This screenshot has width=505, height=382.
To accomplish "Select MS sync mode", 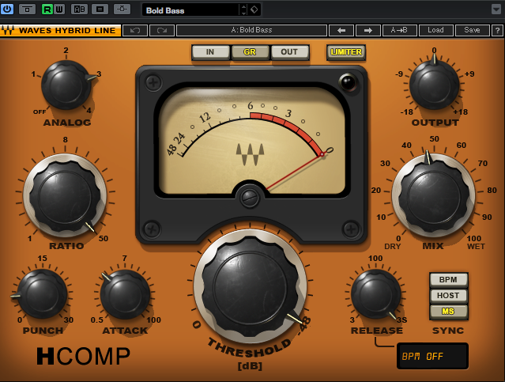I will coord(448,312).
